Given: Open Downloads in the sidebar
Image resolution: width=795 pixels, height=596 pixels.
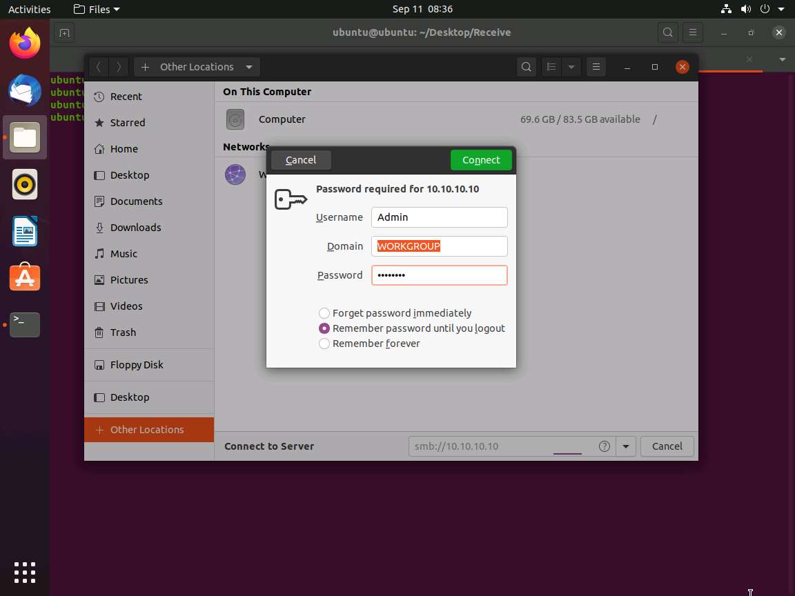Looking at the screenshot, I should (149, 228).
